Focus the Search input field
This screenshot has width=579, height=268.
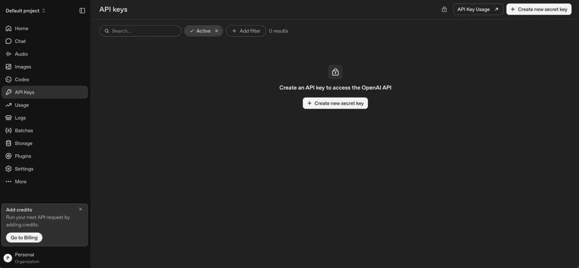(x=140, y=31)
